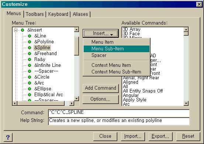Click the Reset button
This screenshot has width=204, height=144.
188,136
